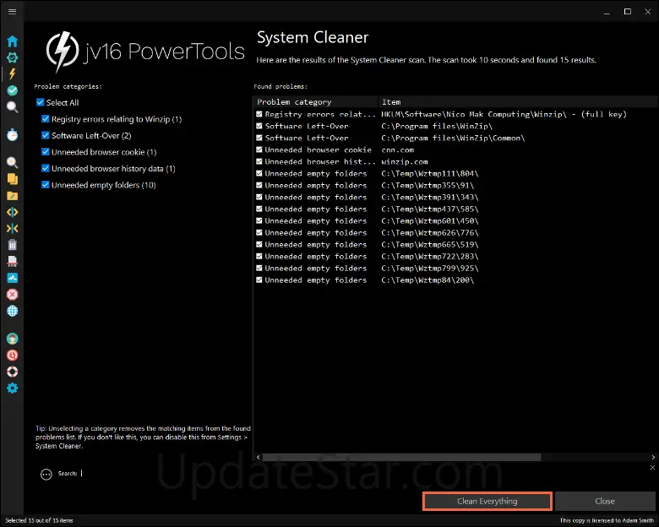Open the teal gear-with-checkmark sidebar icon
Image resolution: width=659 pixels, height=527 pixels.
pyautogui.click(x=12, y=57)
